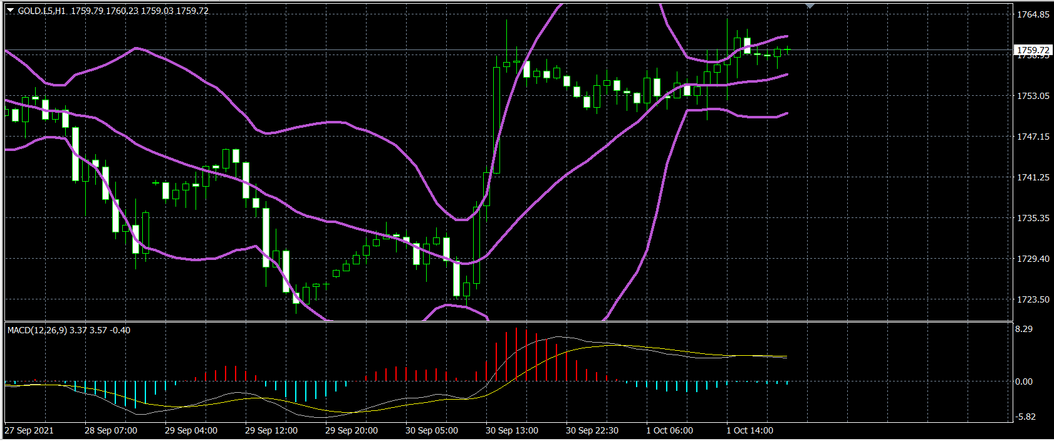Click the 29 Sep 20:00 time label
The image size is (1054, 441).
[x=352, y=430]
